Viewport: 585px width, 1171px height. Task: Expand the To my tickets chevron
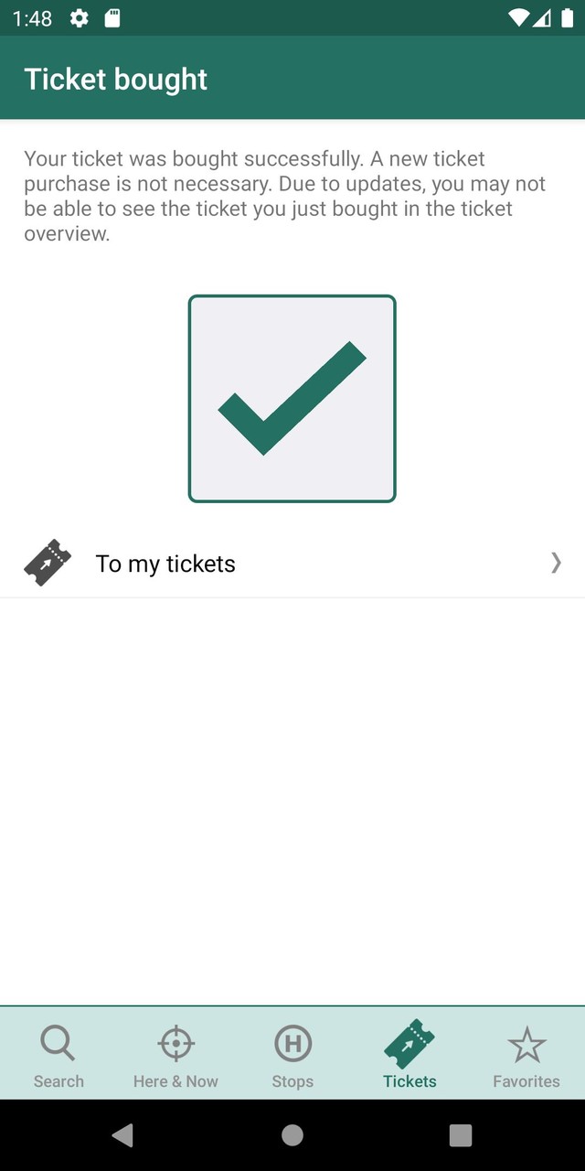pos(556,563)
